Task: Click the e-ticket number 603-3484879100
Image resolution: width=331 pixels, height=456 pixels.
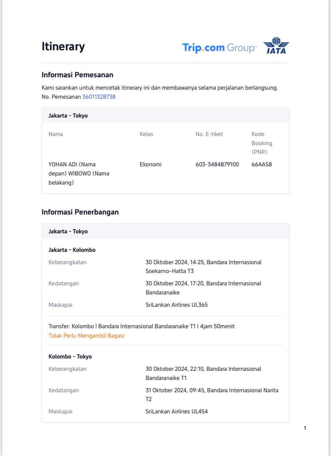Action: pos(217,164)
